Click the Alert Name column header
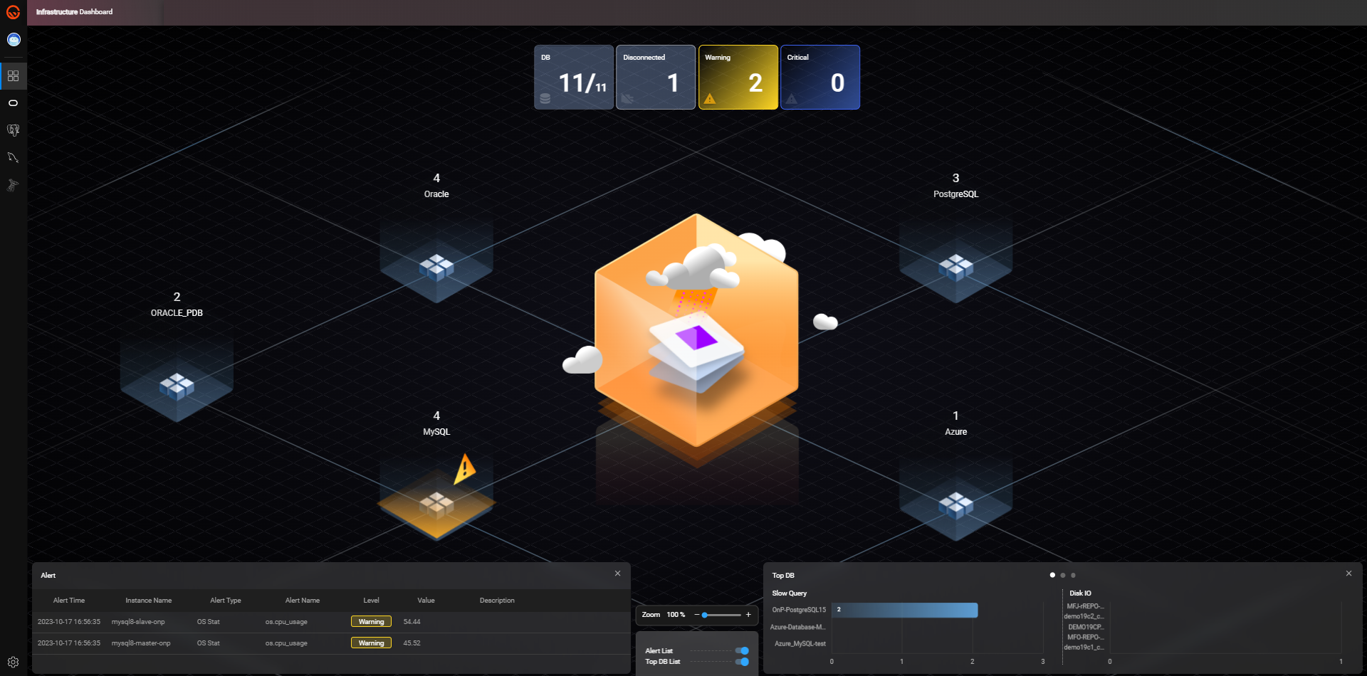The height and width of the screenshot is (676, 1367). (x=303, y=601)
